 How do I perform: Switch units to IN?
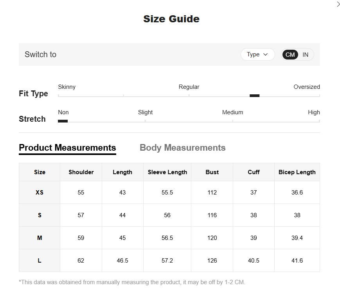click(305, 55)
